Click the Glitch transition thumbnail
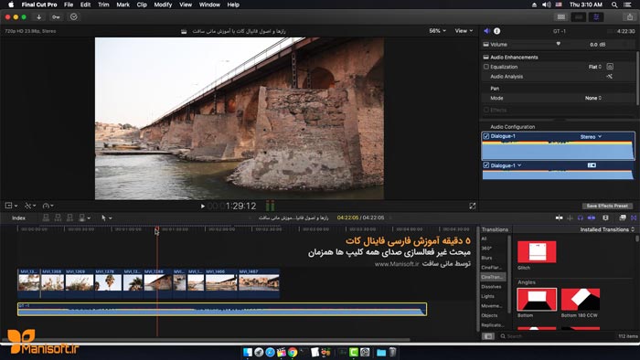Viewport: 640px width, 360px height. pos(537,252)
